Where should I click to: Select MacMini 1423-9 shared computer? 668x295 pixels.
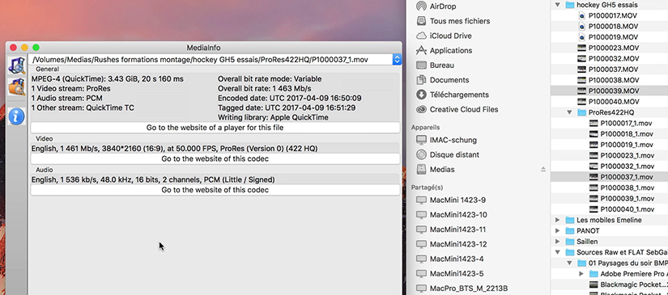[457, 200]
